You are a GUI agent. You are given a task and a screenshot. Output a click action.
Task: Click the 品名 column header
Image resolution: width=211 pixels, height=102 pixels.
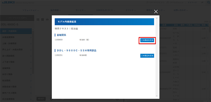tap(176, 25)
